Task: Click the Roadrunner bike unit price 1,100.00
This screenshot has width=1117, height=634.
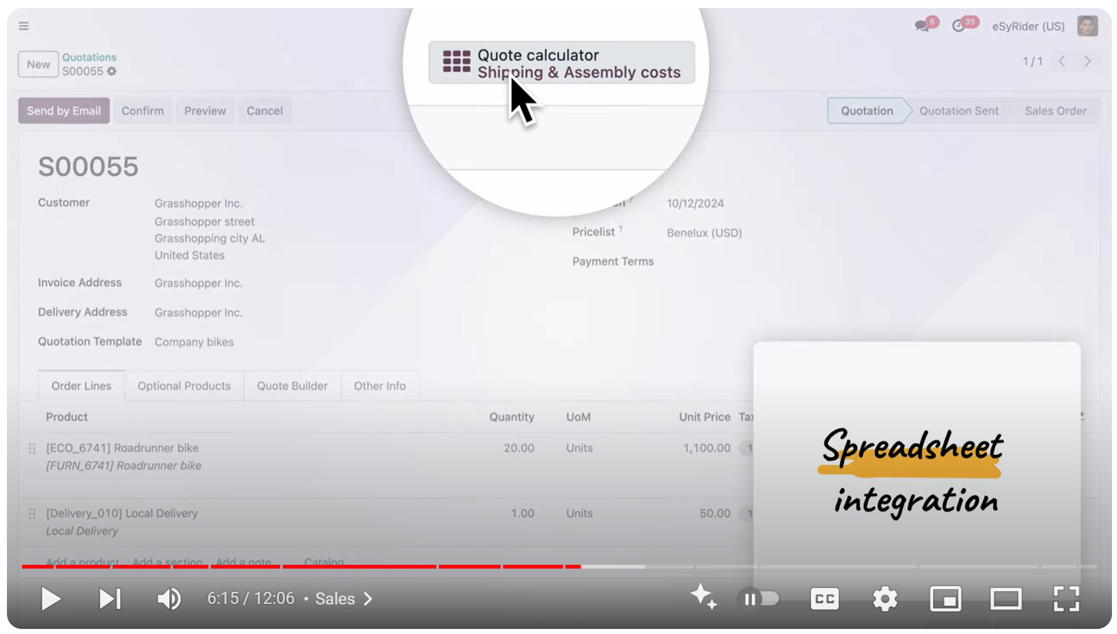Action: [x=706, y=448]
